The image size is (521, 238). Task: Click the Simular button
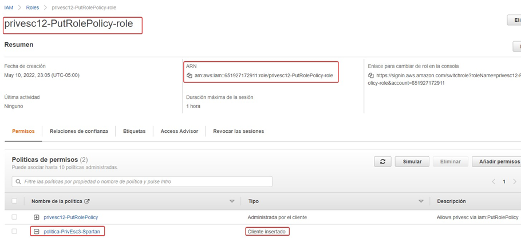[412, 162]
